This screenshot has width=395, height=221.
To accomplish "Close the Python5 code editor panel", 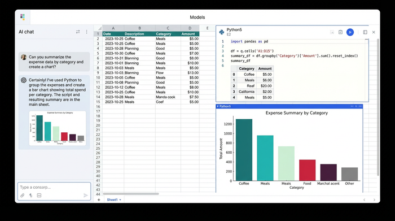I will click(374, 32).
